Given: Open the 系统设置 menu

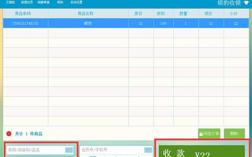Looking at the screenshot, I should [x=76, y=3].
